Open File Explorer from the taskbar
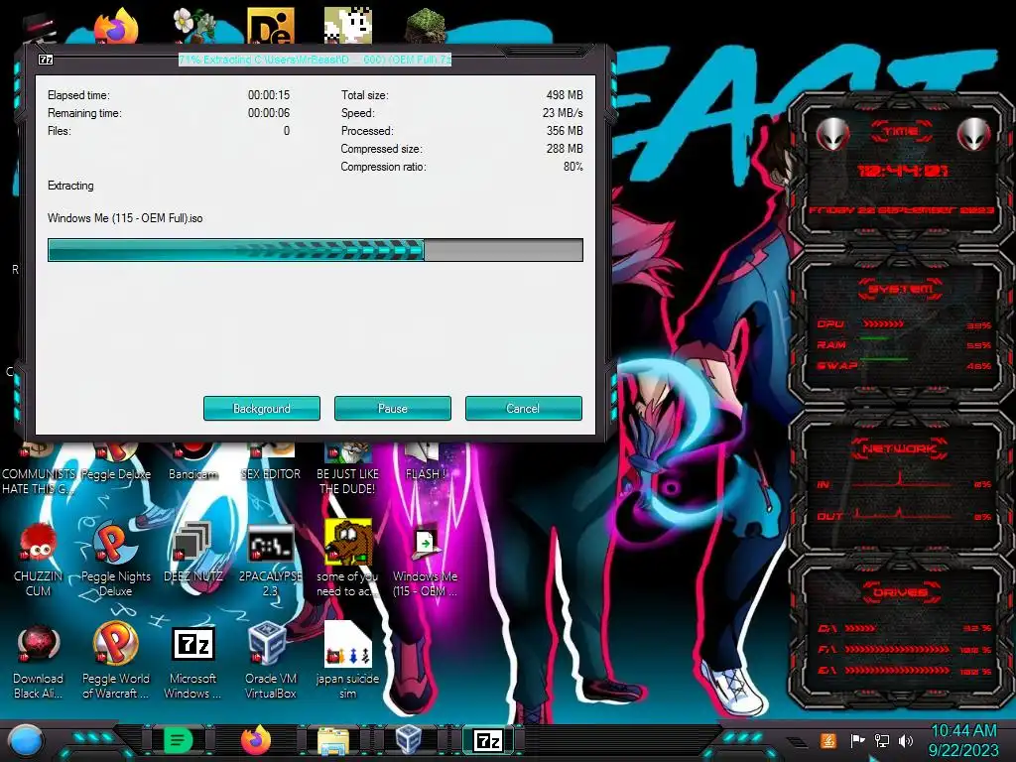 [x=333, y=741]
